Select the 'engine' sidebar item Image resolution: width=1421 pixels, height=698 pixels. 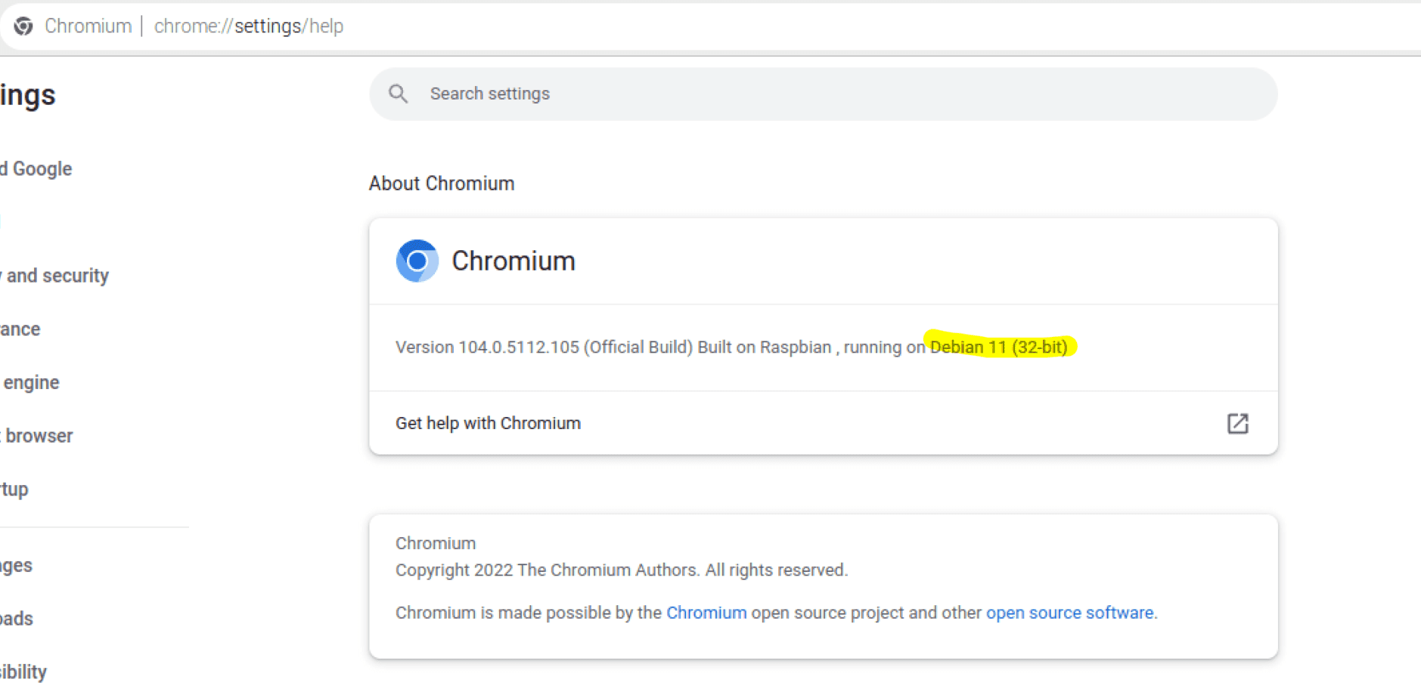tap(30, 382)
